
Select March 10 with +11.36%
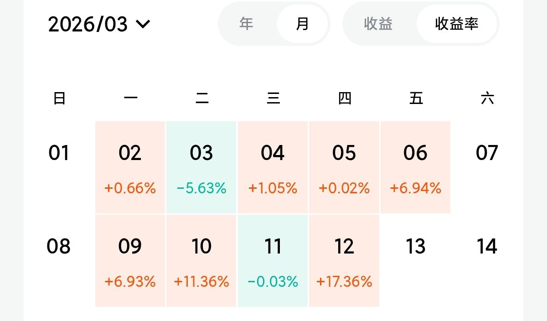(201, 261)
